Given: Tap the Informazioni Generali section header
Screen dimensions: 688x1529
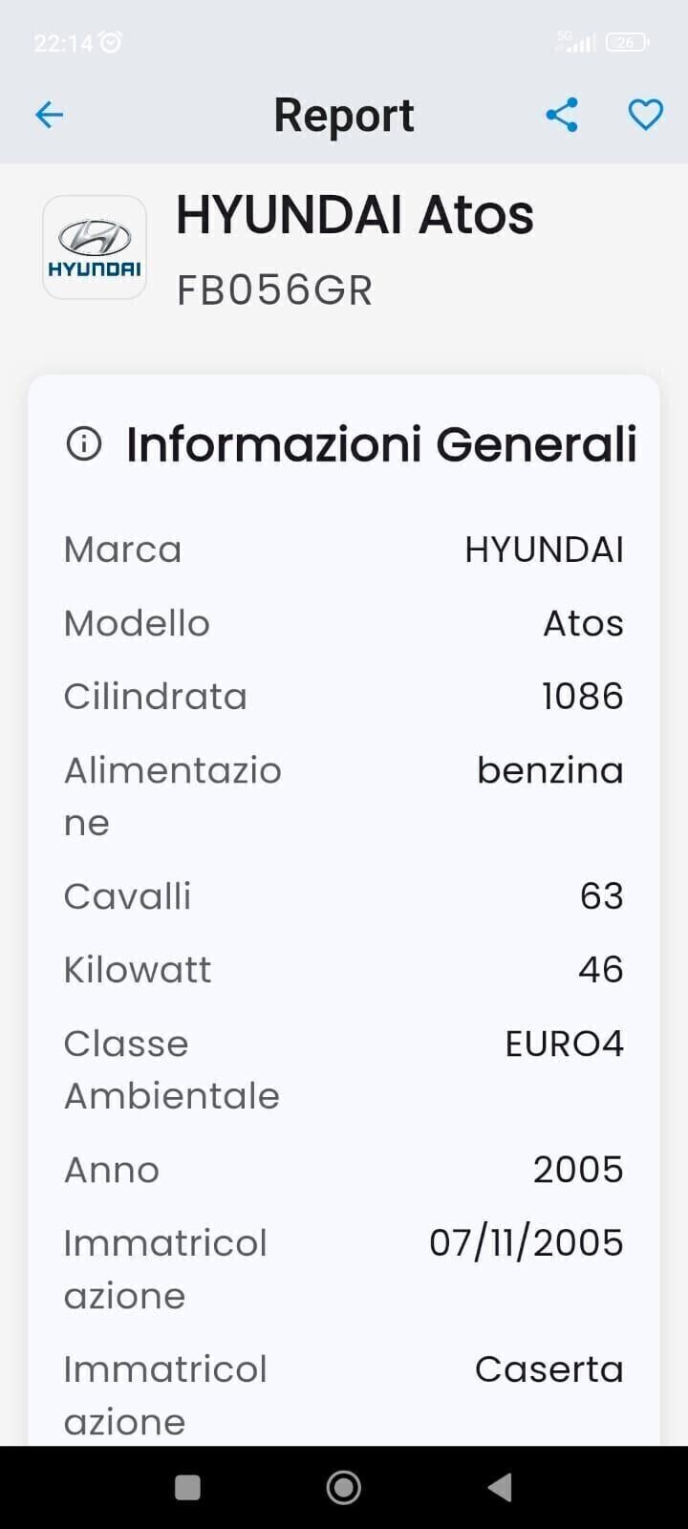Looking at the screenshot, I should point(380,444).
